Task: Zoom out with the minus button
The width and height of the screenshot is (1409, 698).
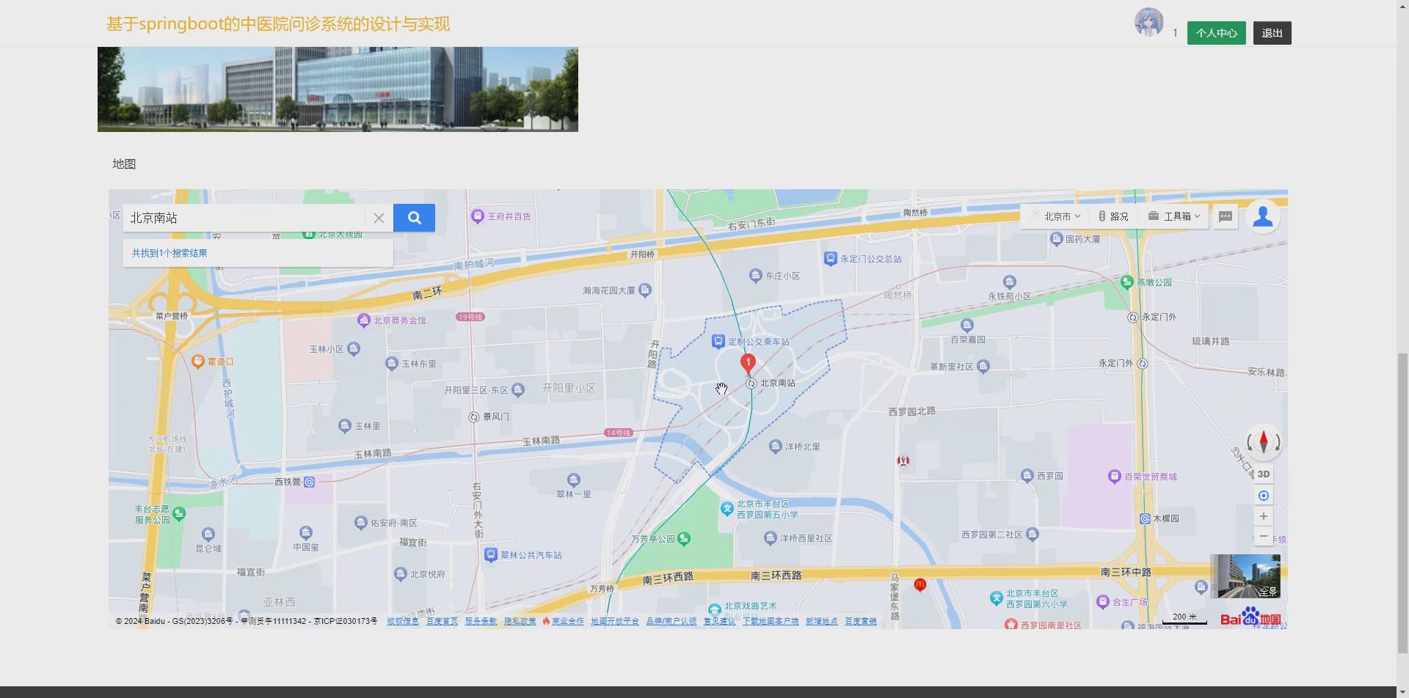Action: (1264, 536)
